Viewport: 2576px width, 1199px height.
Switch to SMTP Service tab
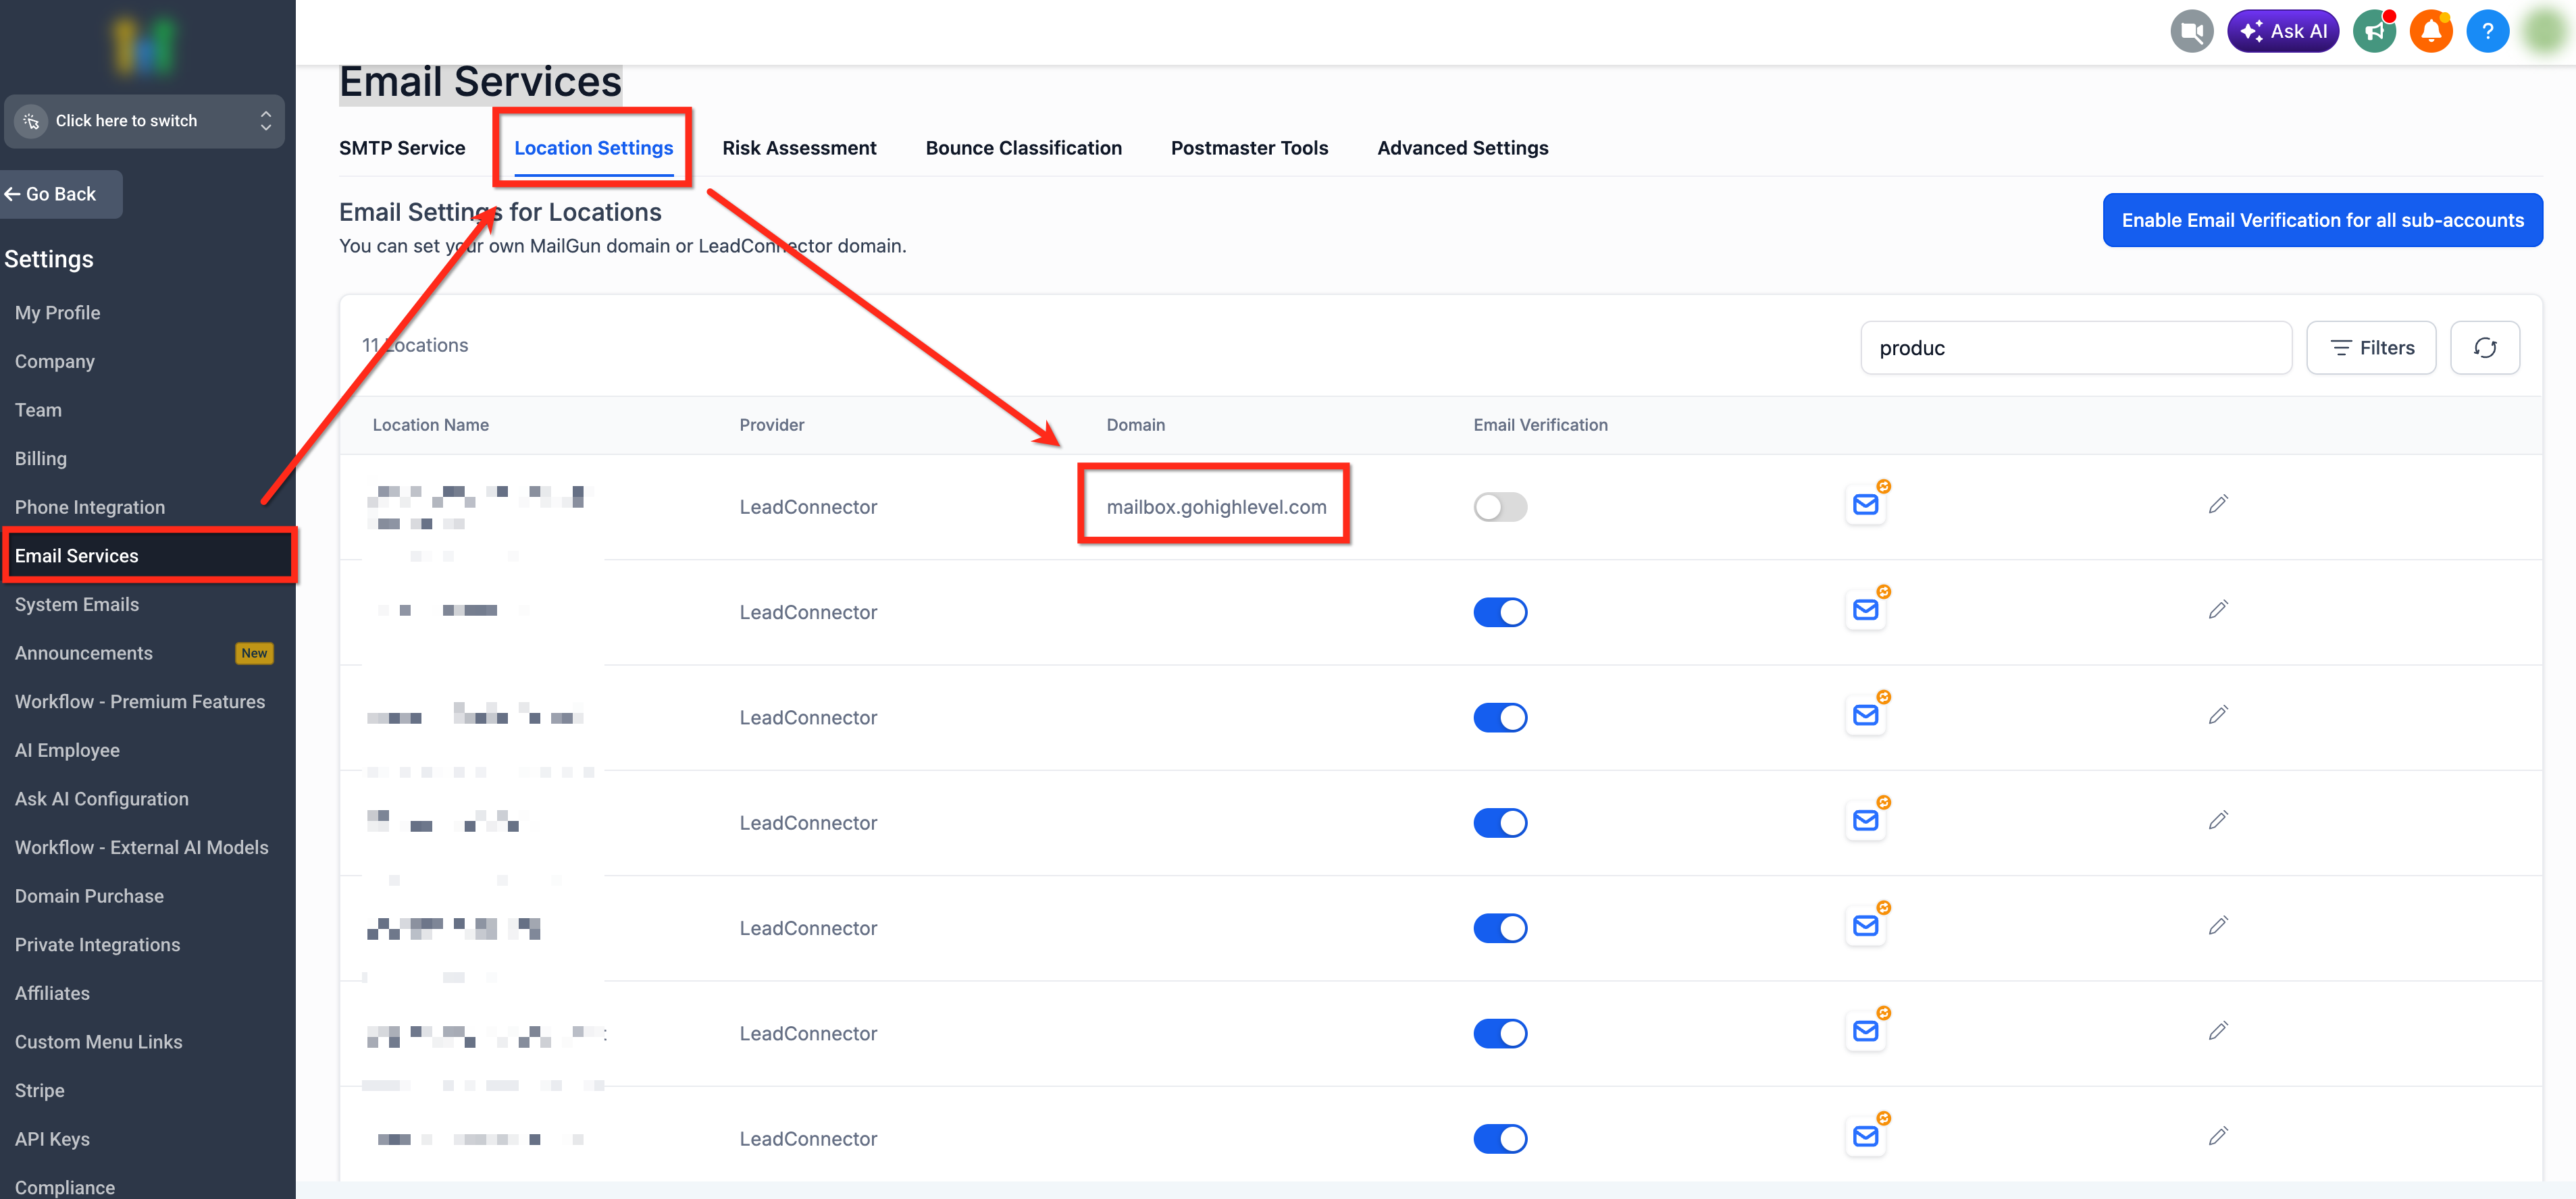pyautogui.click(x=402, y=148)
